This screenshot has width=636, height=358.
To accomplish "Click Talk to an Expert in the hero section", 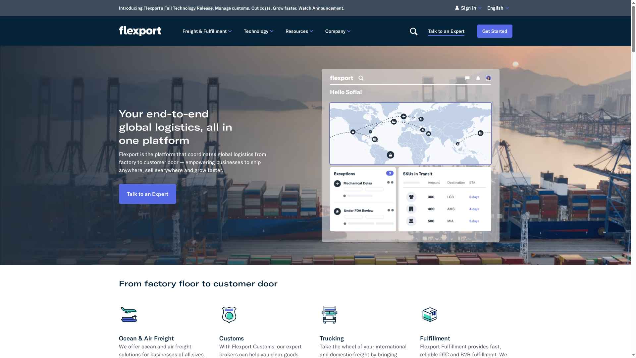I will pyautogui.click(x=147, y=194).
